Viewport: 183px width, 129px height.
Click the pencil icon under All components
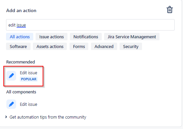11,104
